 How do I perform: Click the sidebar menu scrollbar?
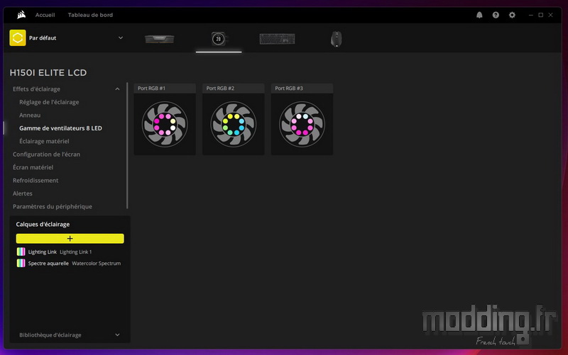(x=127, y=146)
